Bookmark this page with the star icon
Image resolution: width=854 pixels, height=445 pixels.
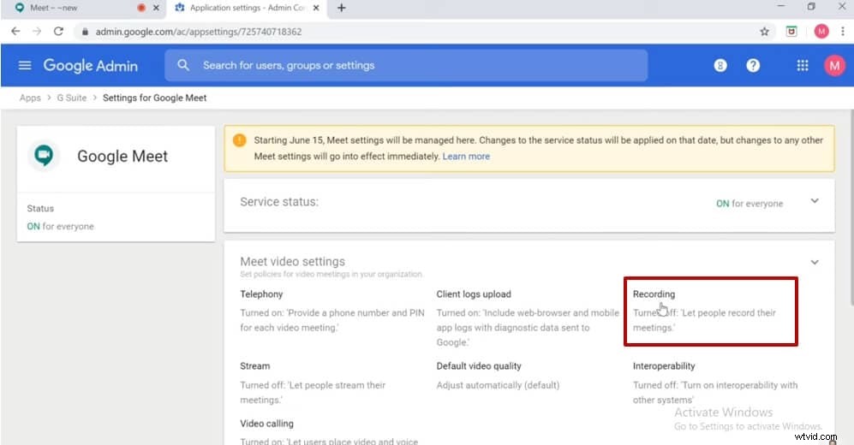coord(765,32)
